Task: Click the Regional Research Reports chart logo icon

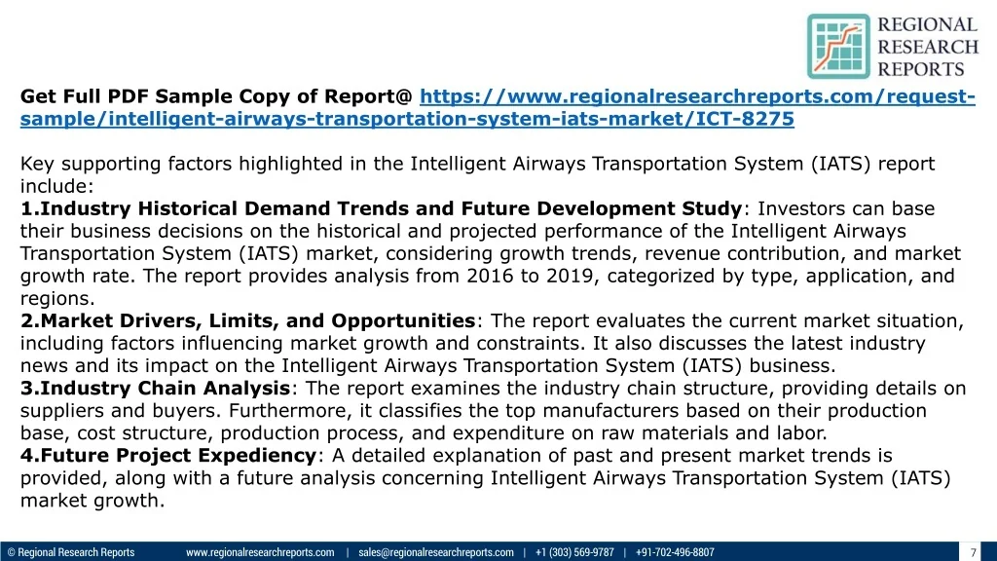Action: pyautogui.click(x=837, y=46)
